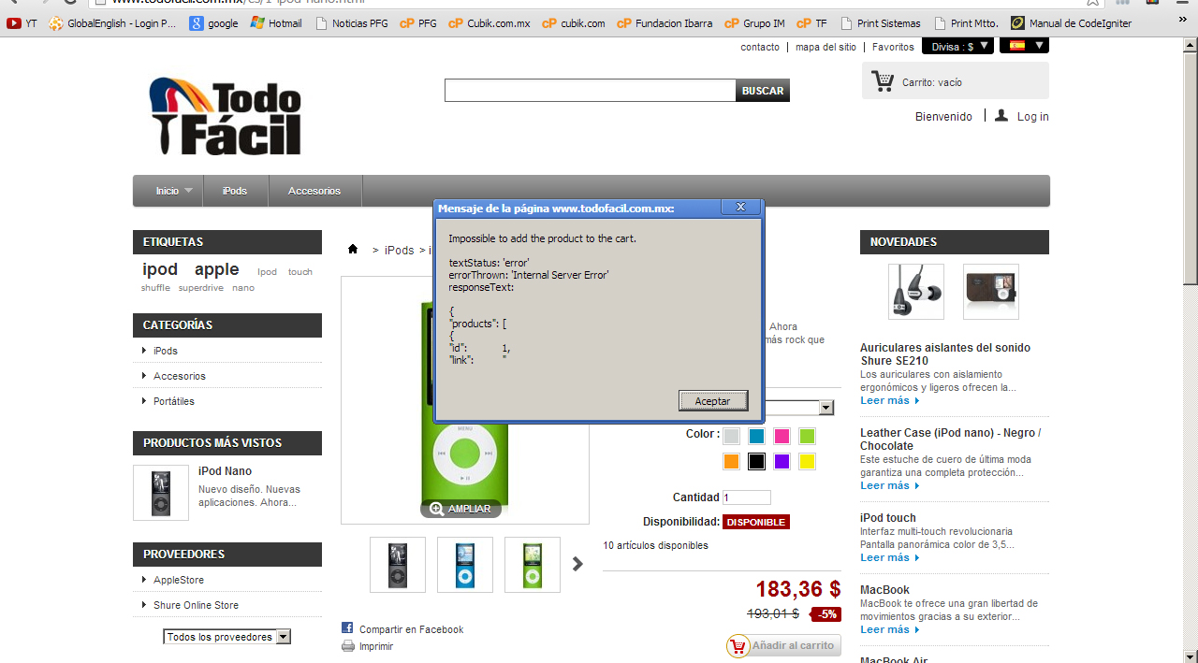Select the orange color swatch
This screenshot has height=663, width=1198.
click(731, 461)
